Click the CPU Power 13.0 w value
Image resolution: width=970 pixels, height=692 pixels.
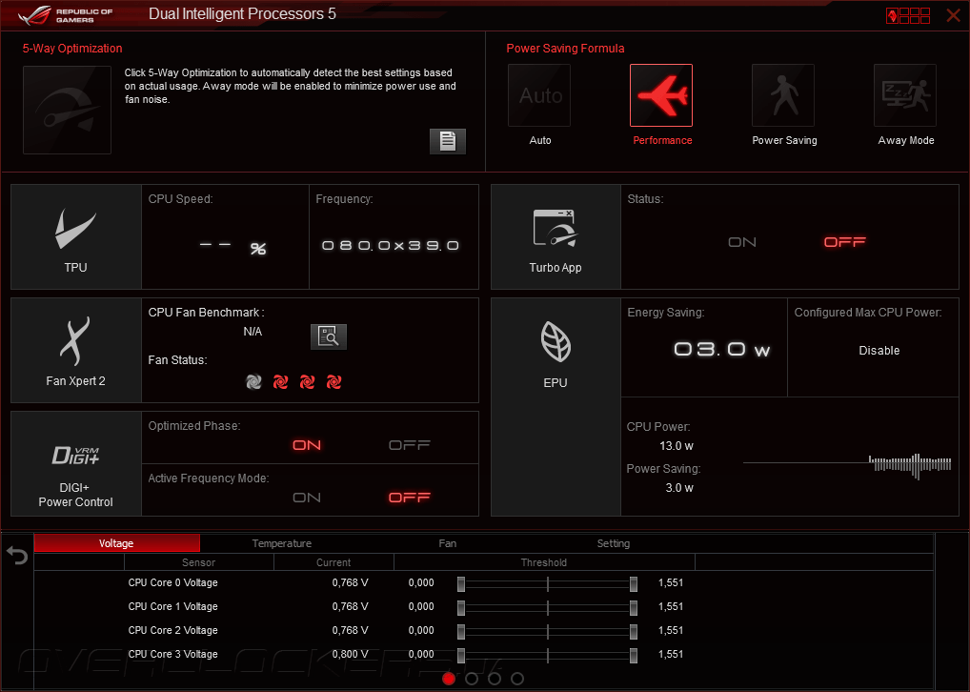tap(677, 446)
